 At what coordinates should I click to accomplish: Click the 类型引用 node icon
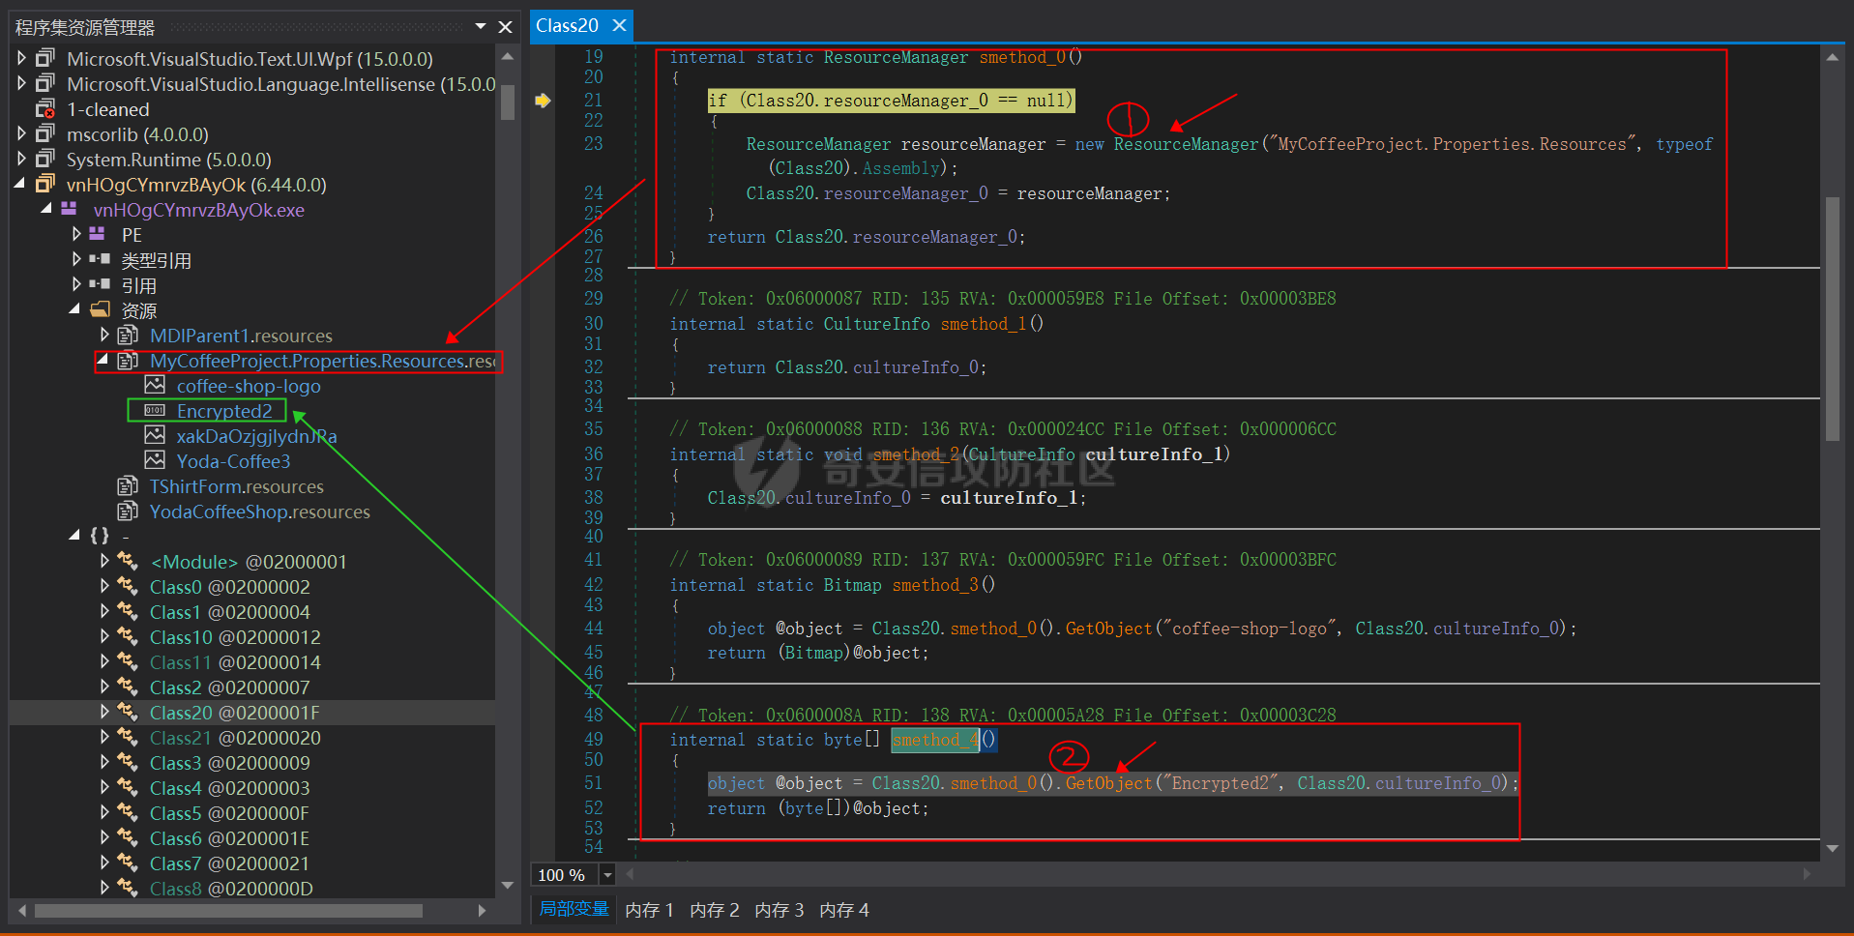click(100, 259)
